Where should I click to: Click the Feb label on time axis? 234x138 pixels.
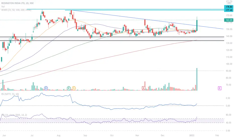(217, 135)
